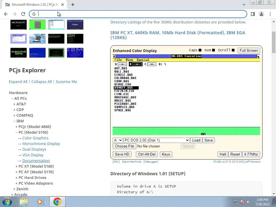276x207 pixels.
Task: Select drive A icon in MS-DOS Executive
Action: pyautogui.click(x=121, y=64)
